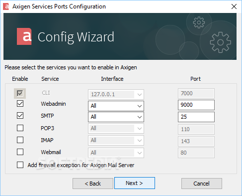Click the CLI port field showing 7000

pos(196,93)
